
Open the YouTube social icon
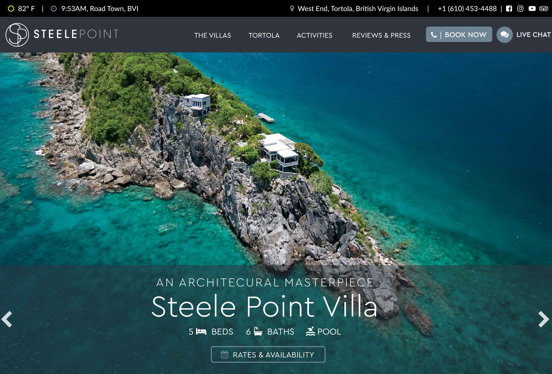tap(532, 9)
